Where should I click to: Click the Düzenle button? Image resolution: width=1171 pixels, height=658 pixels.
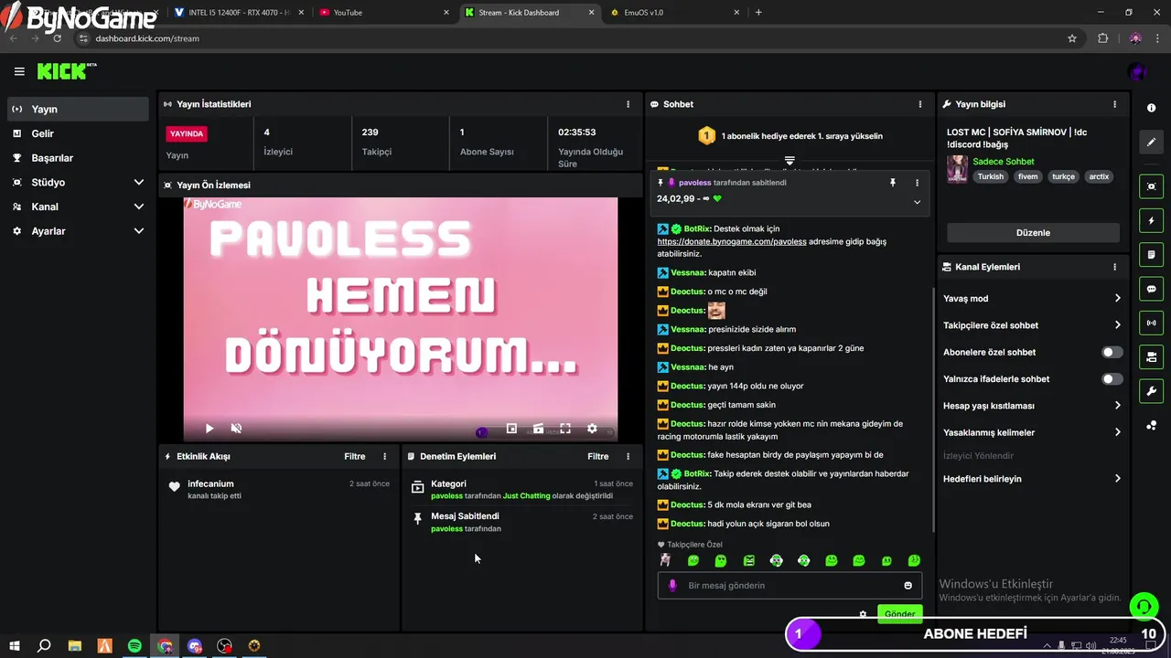[1033, 232]
